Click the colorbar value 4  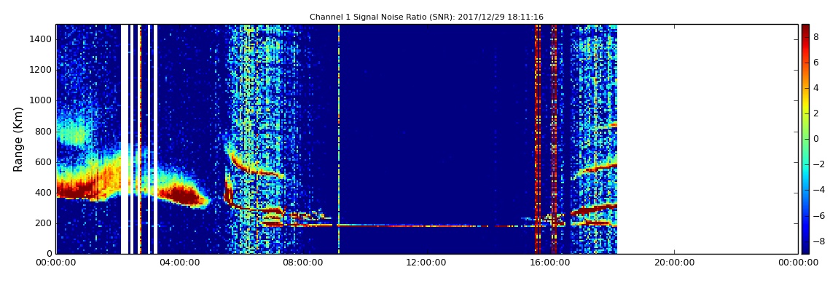coord(816,88)
